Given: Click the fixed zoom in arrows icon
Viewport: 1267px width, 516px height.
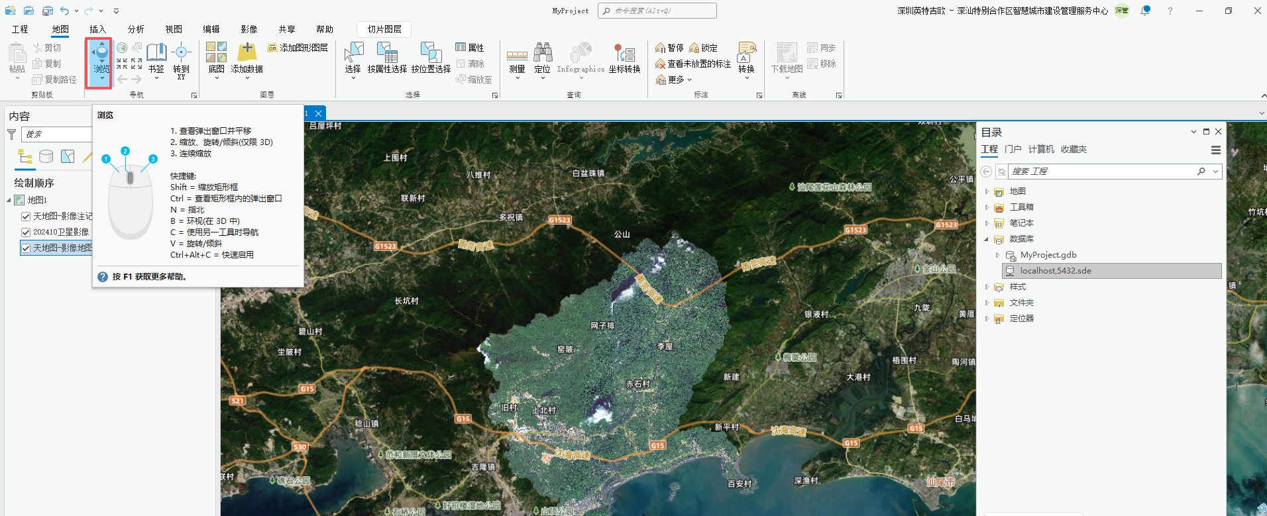Looking at the screenshot, I should click(x=122, y=64).
